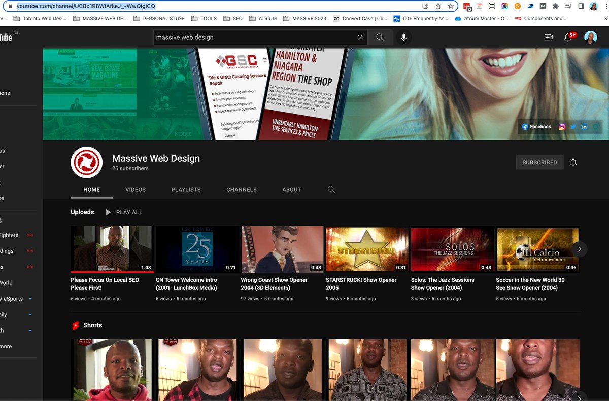Open the Convert Case bookmark
This screenshot has width=609, height=401.
point(360,18)
